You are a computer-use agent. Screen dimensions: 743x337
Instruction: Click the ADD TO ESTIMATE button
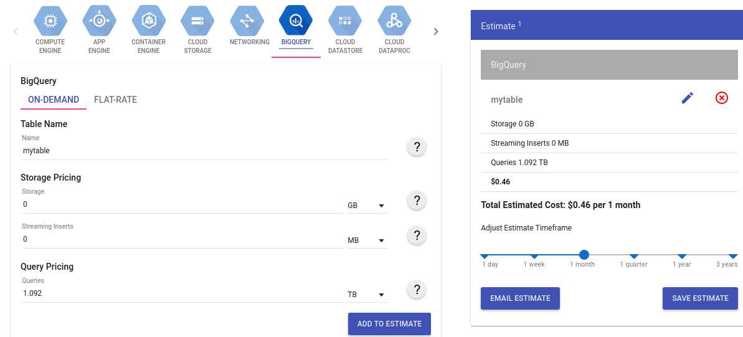(389, 324)
